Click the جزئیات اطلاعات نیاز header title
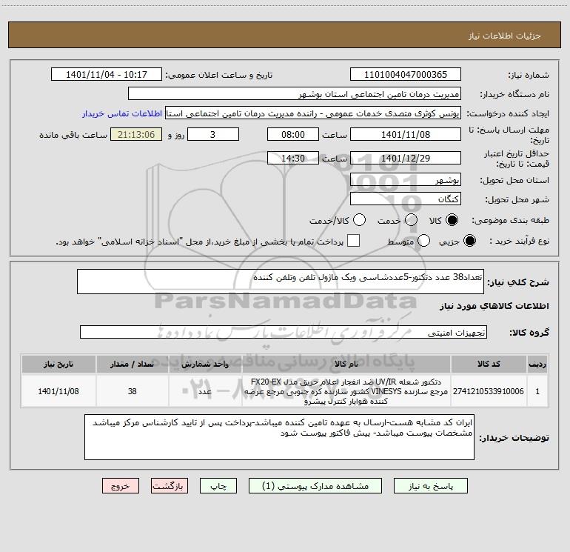The width and height of the screenshot is (570, 552). point(505,36)
